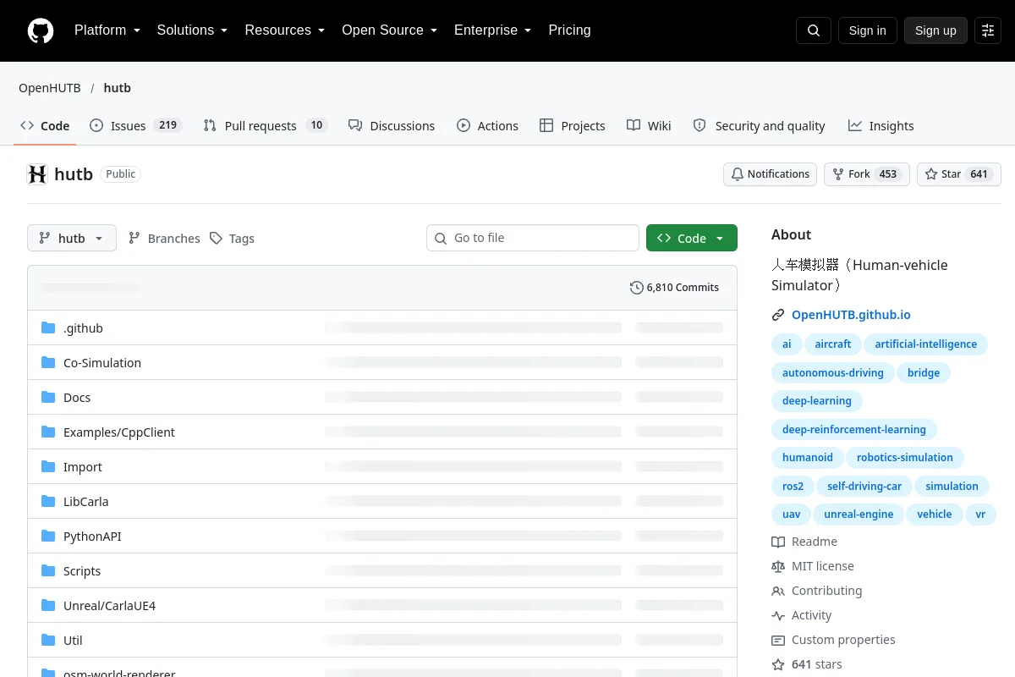Click the Tags tag icon
Image resolution: width=1015 pixels, height=677 pixels.
[217, 239]
